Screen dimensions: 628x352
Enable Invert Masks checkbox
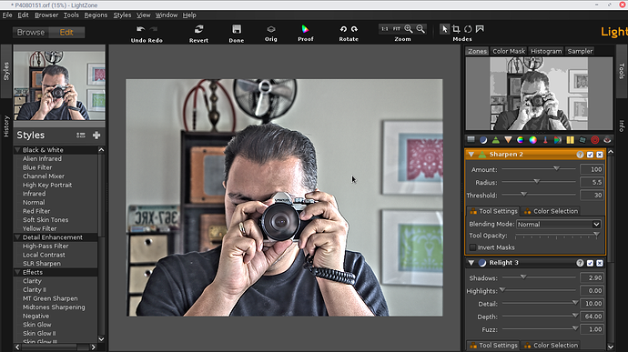pyautogui.click(x=473, y=247)
